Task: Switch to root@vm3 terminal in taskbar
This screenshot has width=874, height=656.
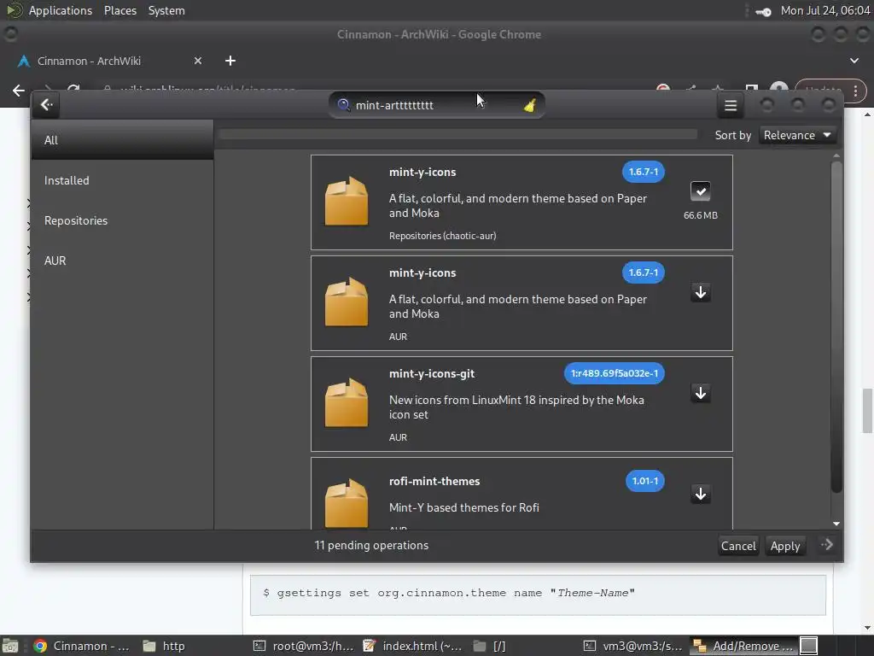Action: coord(303,646)
